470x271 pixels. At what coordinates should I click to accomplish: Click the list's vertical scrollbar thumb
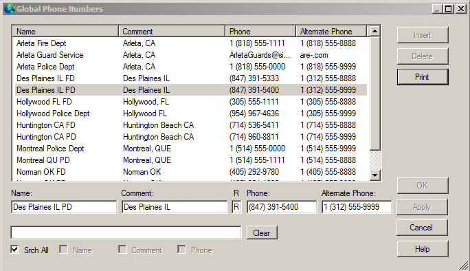pyautogui.click(x=374, y=93)
